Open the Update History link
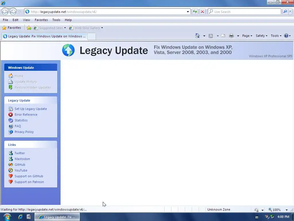 coord(26,82)
